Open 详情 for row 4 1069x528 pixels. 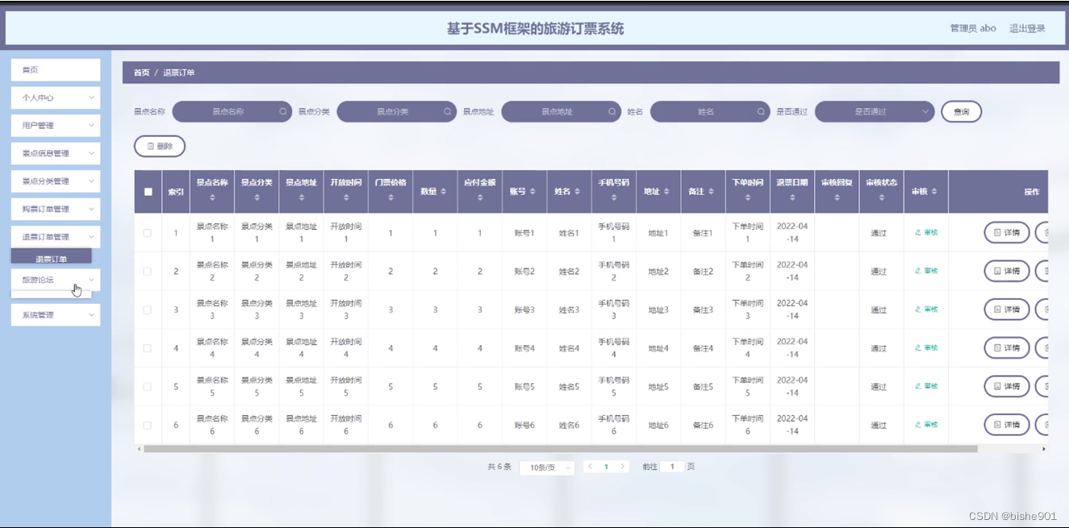[1007, 347]
